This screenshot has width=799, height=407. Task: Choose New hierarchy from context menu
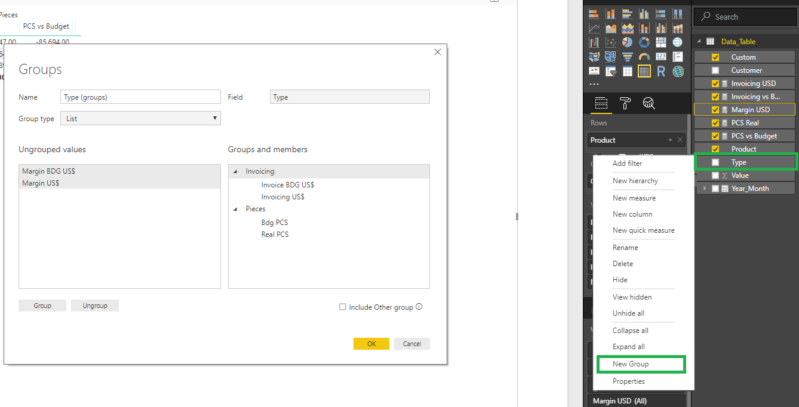tap(635, 181)
